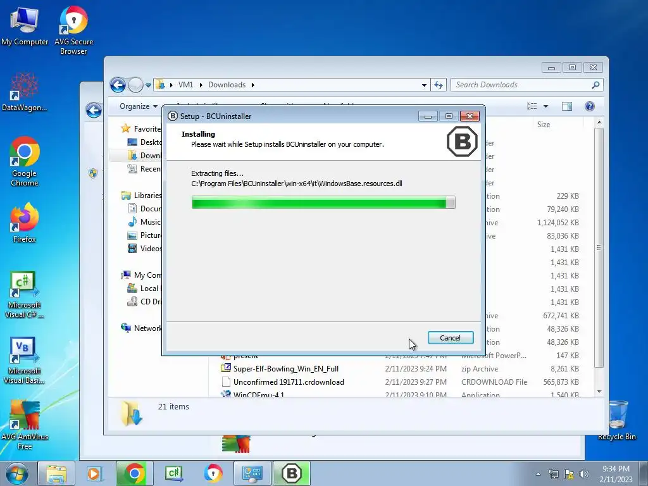The width and height of the screenshot is (648, 486).
Task: Select Favorites in the navigation pane
Action: pyautogui.click(x=141, y=129)
